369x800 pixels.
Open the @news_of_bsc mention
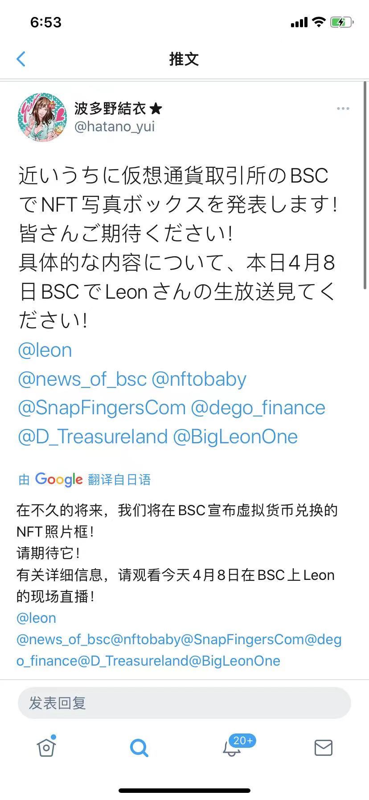click(x=82, y=379)
